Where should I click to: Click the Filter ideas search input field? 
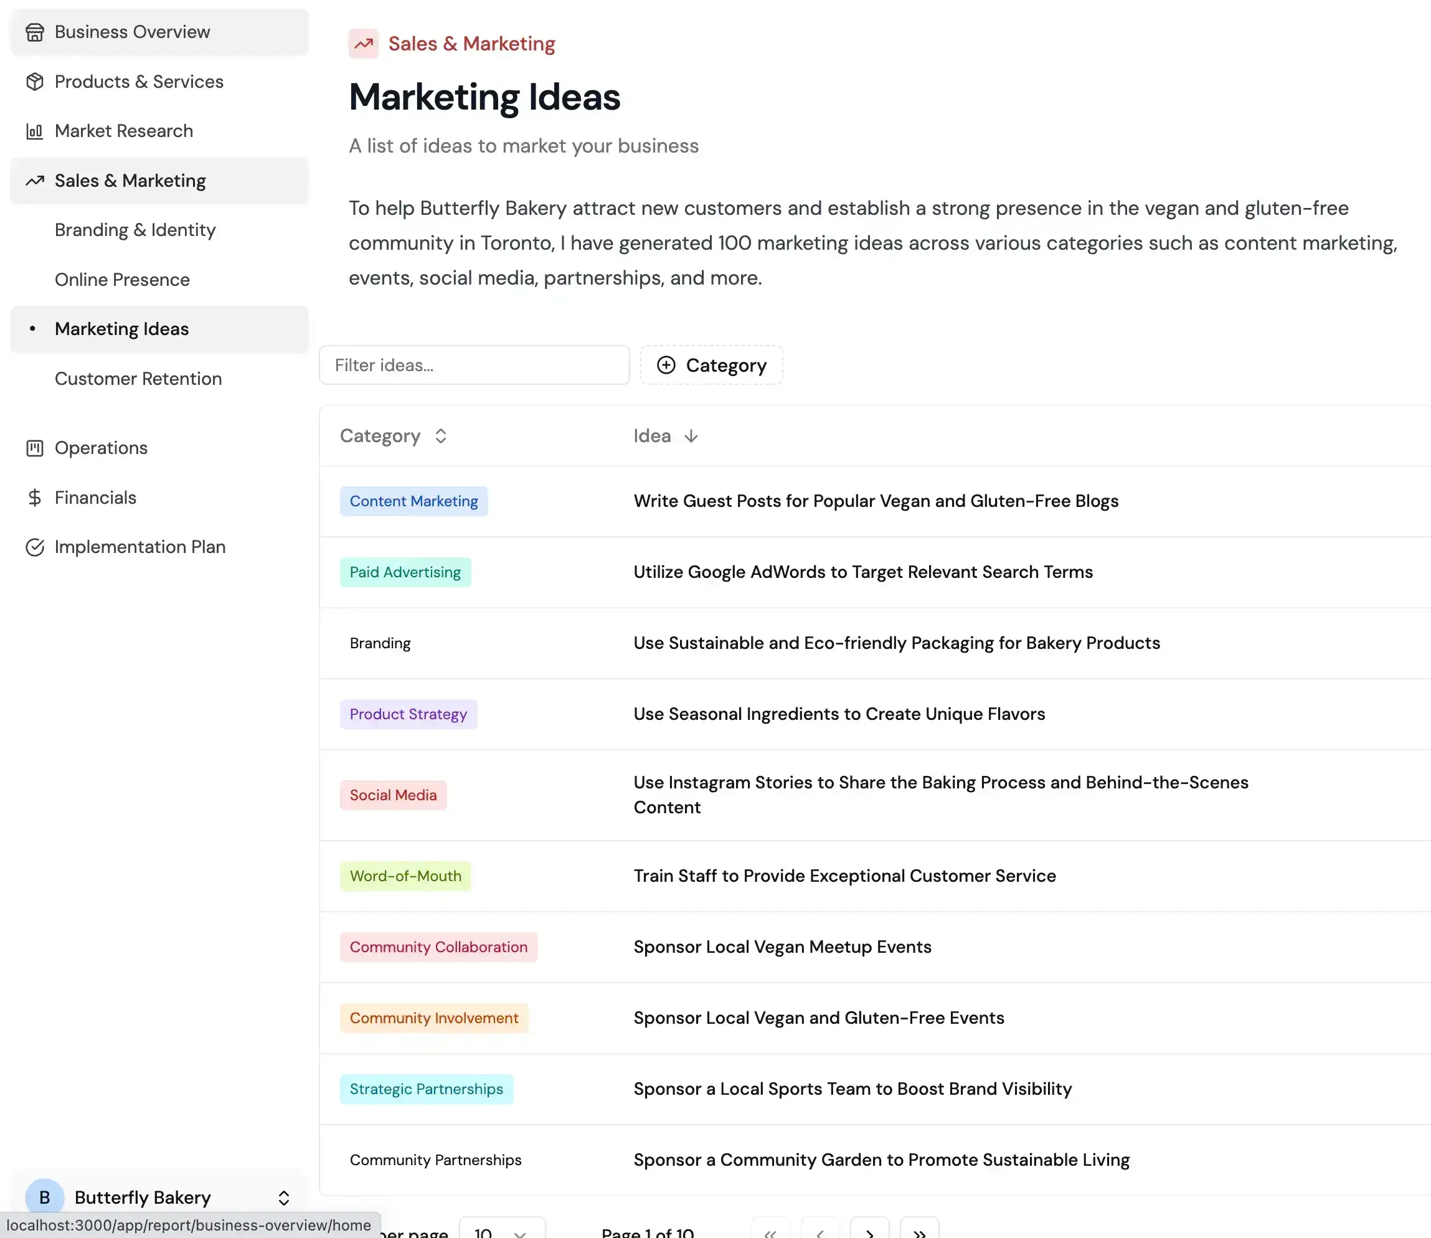(x=473, y=364)
